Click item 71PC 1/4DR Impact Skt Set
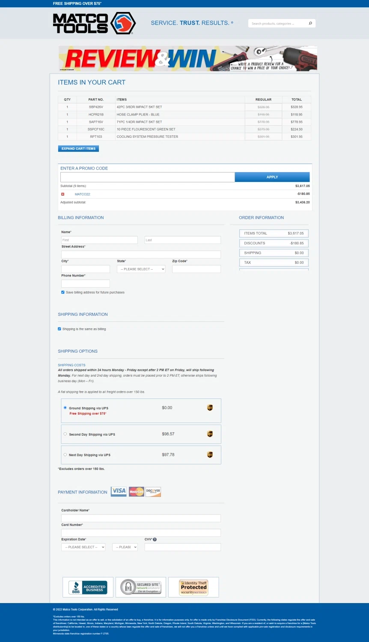Image resolution: width=369 pixels, height=642 pixels. pyautogui.click(x=139, y=122)
